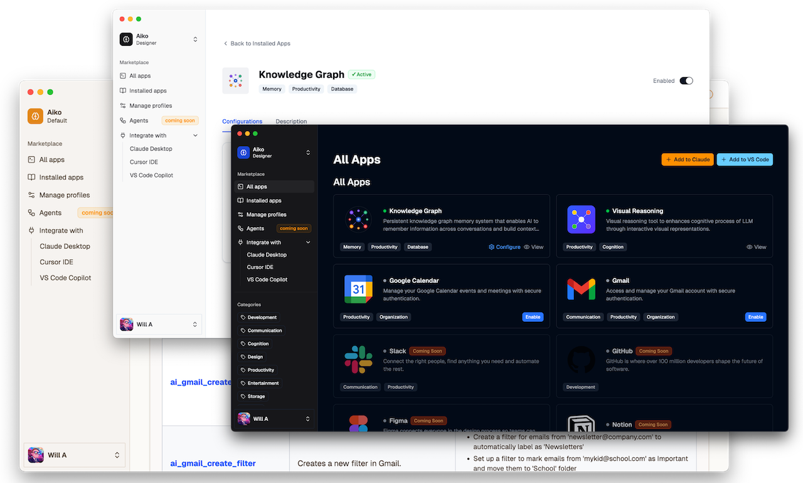Viewport: 803px width, 483px height.
Task: Click the Configure gear on Knowledge Graph card
Action: click(x=492, y=247)
